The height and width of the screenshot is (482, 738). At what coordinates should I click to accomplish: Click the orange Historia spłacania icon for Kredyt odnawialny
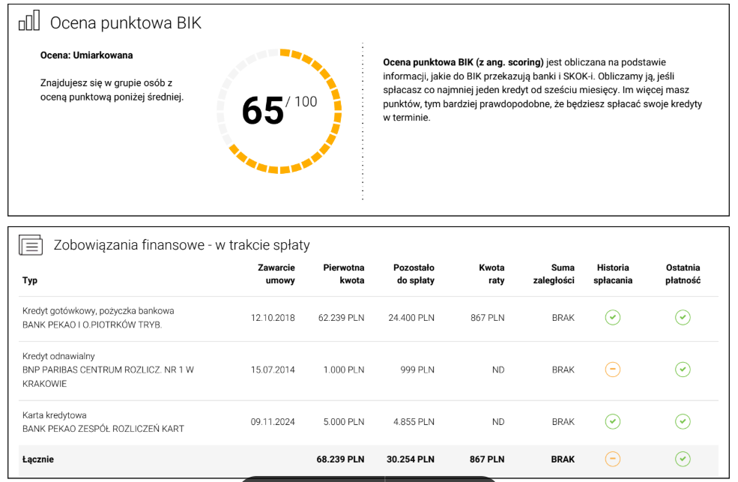[x=612, y=370]
